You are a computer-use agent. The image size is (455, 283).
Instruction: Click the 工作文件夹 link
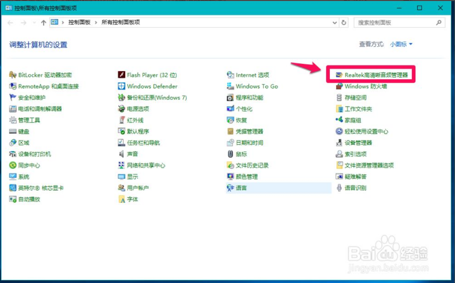358,109
